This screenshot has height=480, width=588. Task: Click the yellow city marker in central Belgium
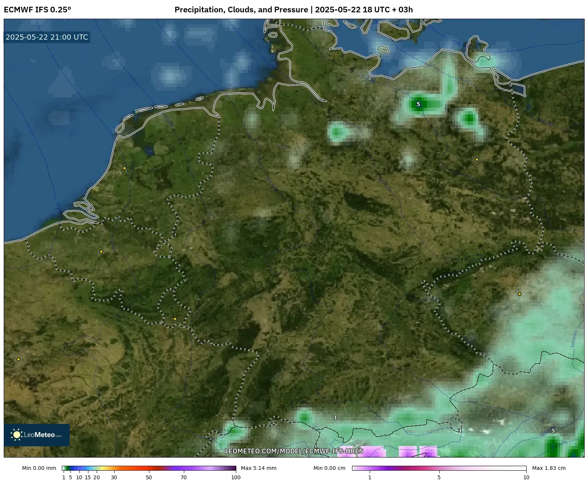click(x=101, y=251)
